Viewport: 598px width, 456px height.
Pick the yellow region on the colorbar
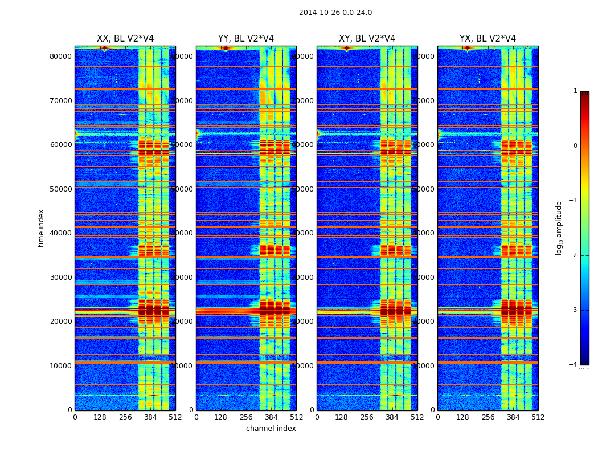[584, 189]
